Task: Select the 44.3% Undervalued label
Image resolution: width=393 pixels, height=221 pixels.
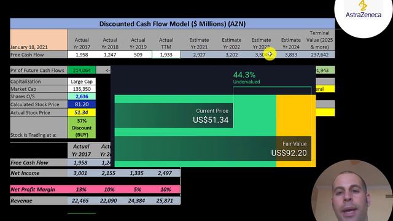Action: coord(246,77)
